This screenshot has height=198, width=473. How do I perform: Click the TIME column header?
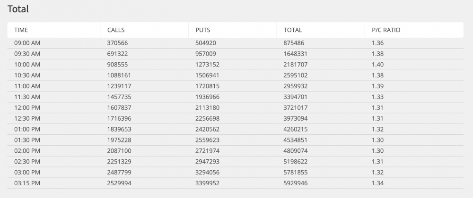coord(21,30)
